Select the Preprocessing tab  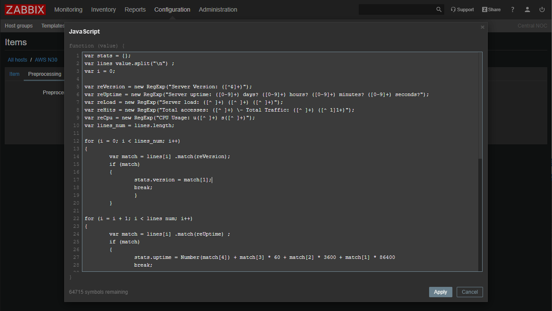coord(44,74)
